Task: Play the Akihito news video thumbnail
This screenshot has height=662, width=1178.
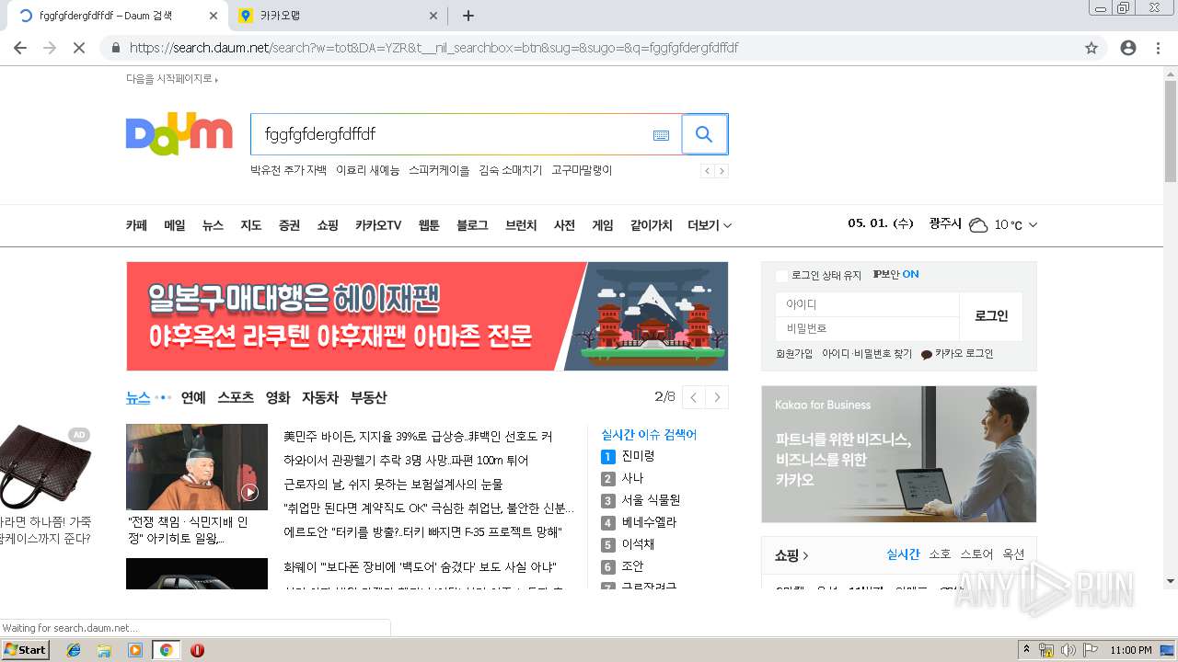Action: click(197, 467)
